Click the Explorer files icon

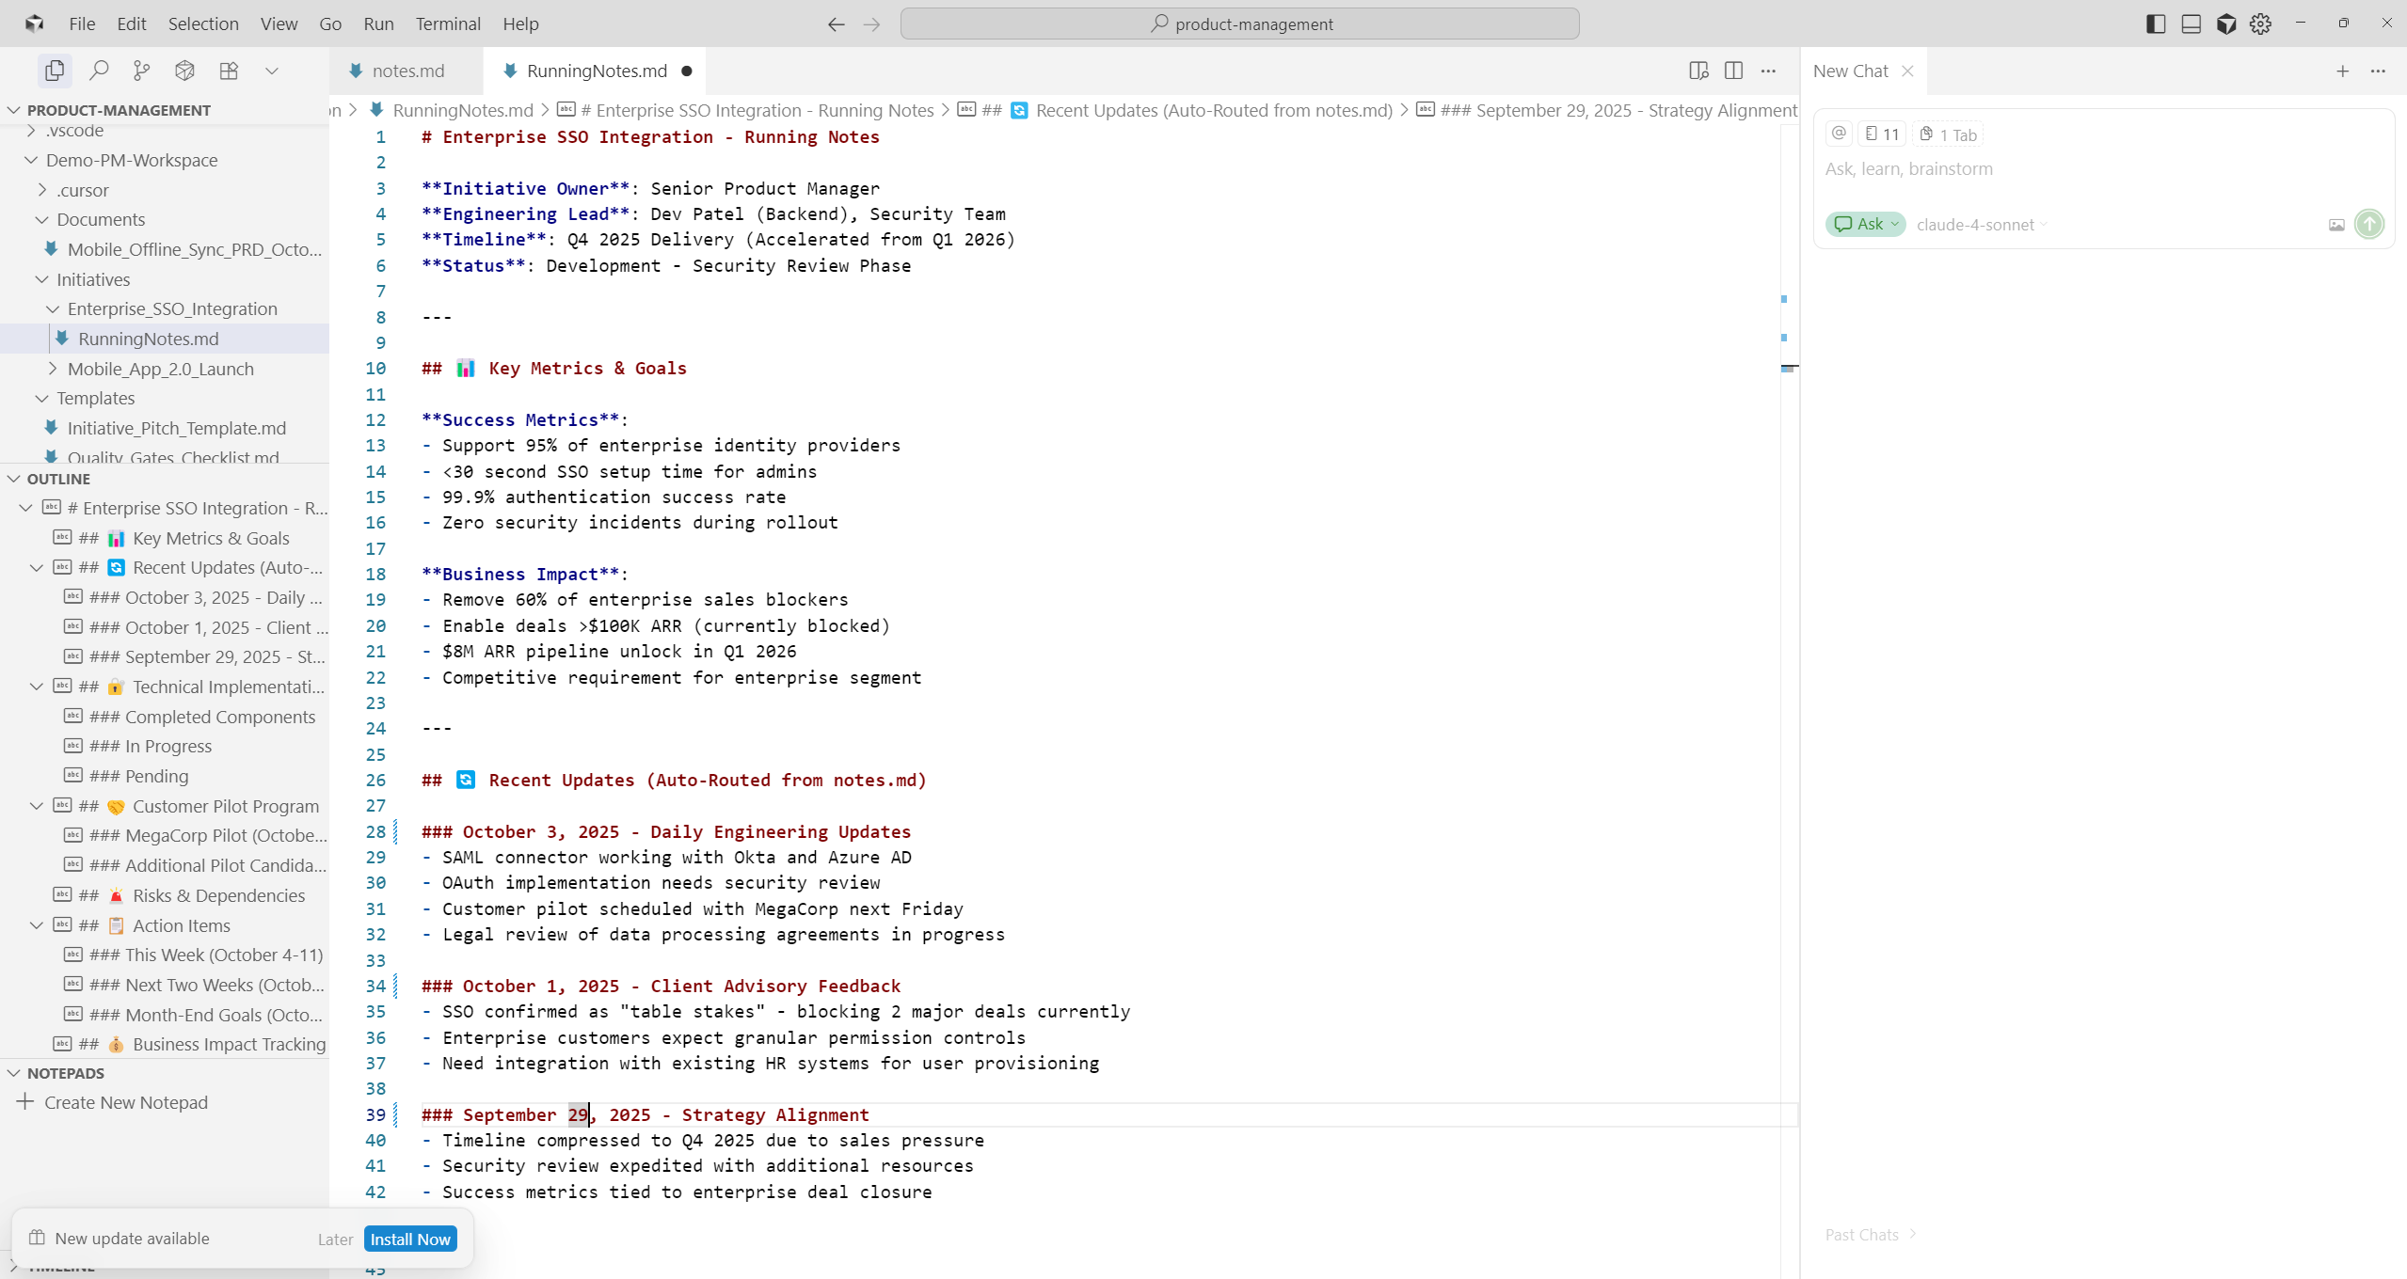click(55, 71)
